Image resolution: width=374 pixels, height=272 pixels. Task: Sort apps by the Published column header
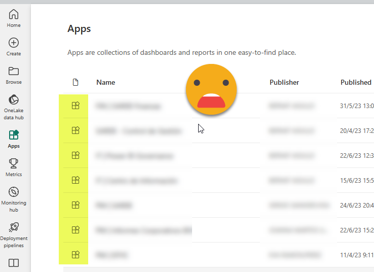356,82
